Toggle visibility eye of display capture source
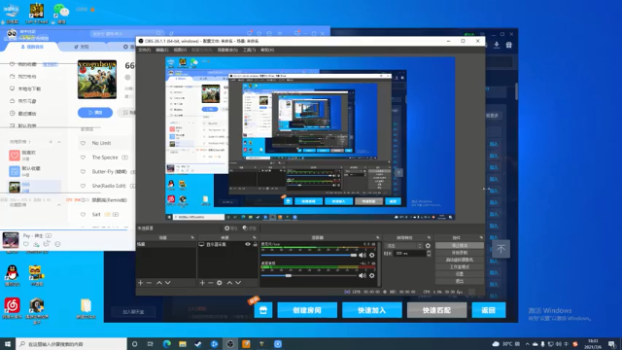 248,244
